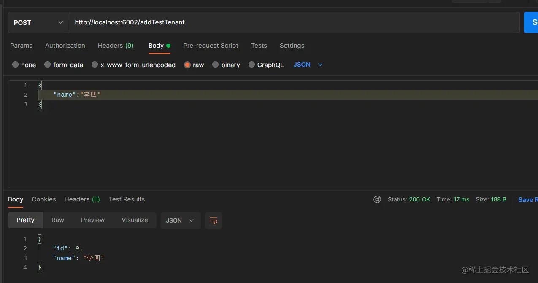Image resolution: width=538 pixels, height=283 pixels.
Task: Click the opening brace on request line 1
Action: click(40, 85)
